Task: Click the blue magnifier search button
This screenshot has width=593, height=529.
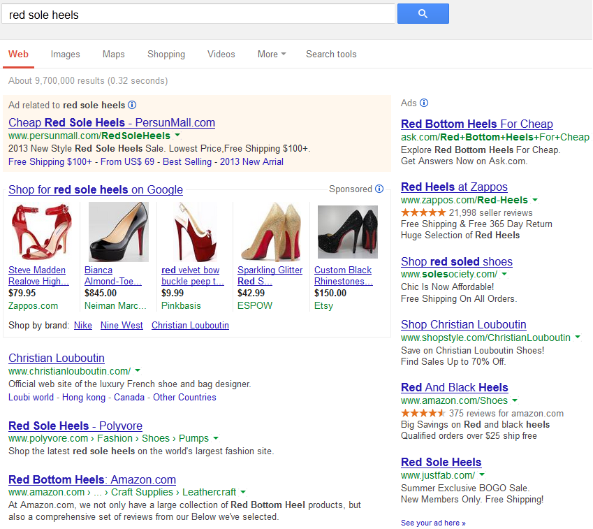Action: [423, 13]
